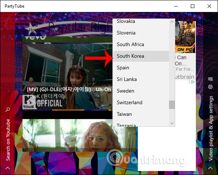Click the Search on Youtube label

click(x=8, y=140)
